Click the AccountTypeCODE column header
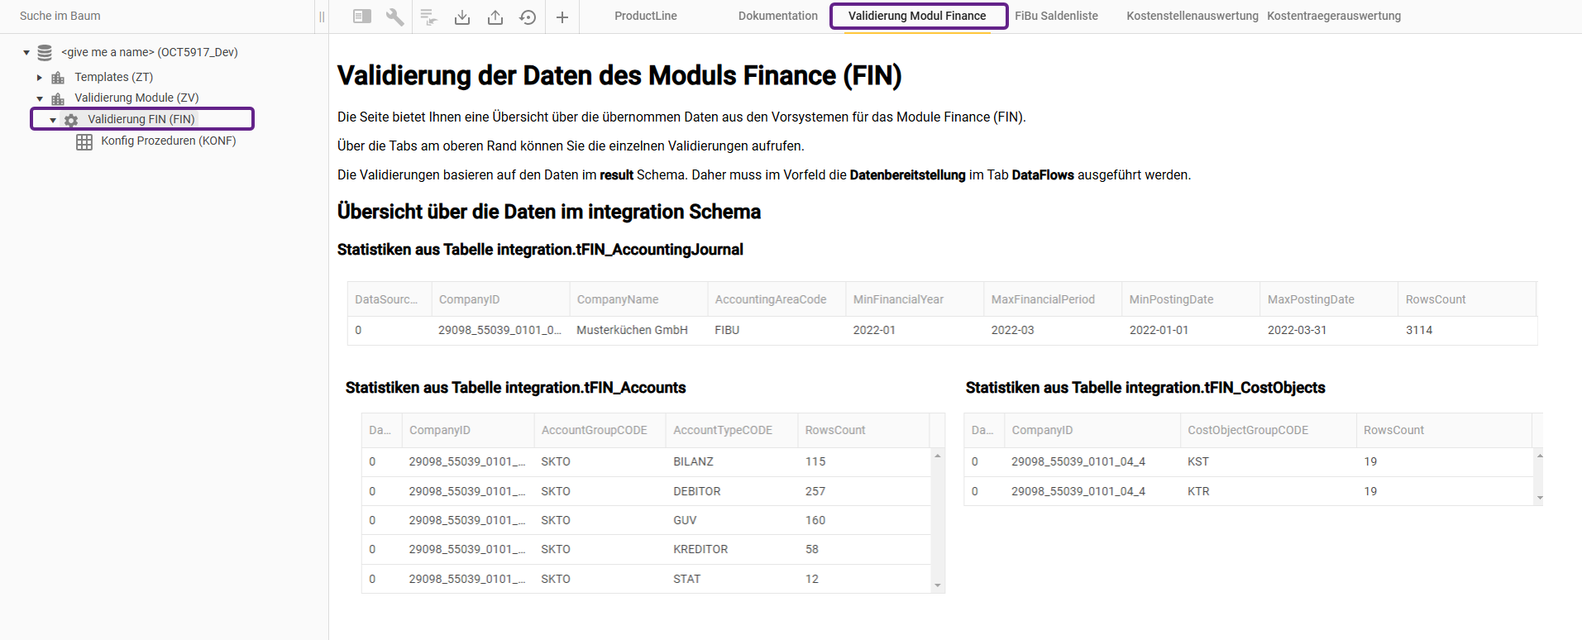Viewport: 1582px width, 640px height. [722, 430]
